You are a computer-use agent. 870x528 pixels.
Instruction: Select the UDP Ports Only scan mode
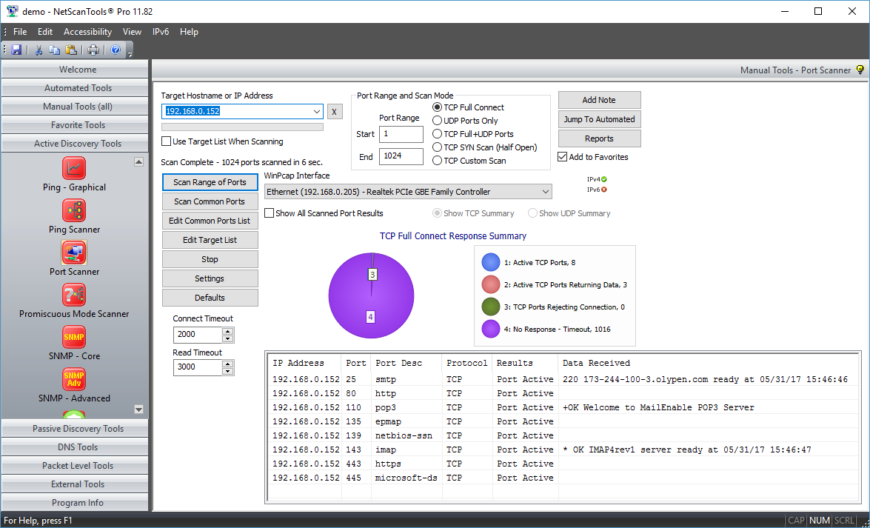click(x=438, y=121)
